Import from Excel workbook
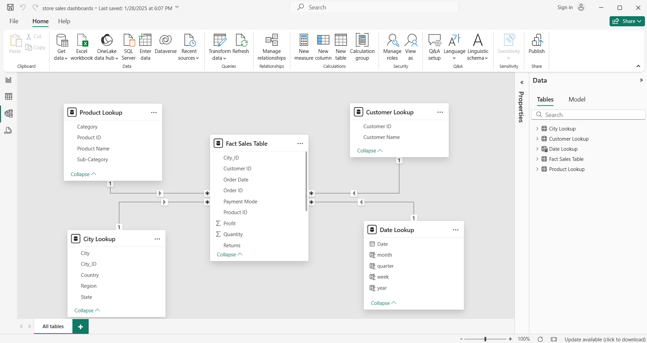Screen dimensions: 647x343 82,47
